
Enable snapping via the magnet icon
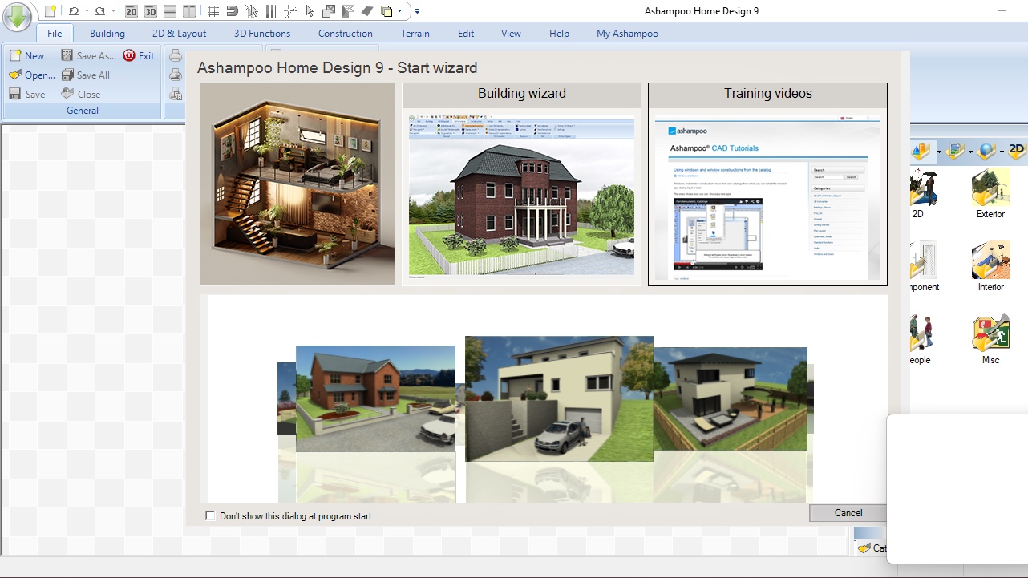(233, 11)
